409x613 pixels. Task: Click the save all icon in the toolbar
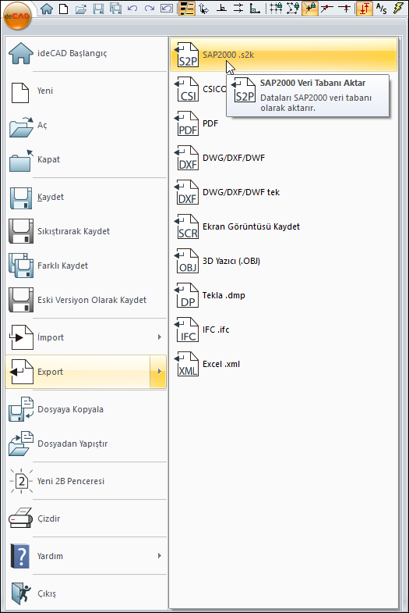(x=115, y=9)
